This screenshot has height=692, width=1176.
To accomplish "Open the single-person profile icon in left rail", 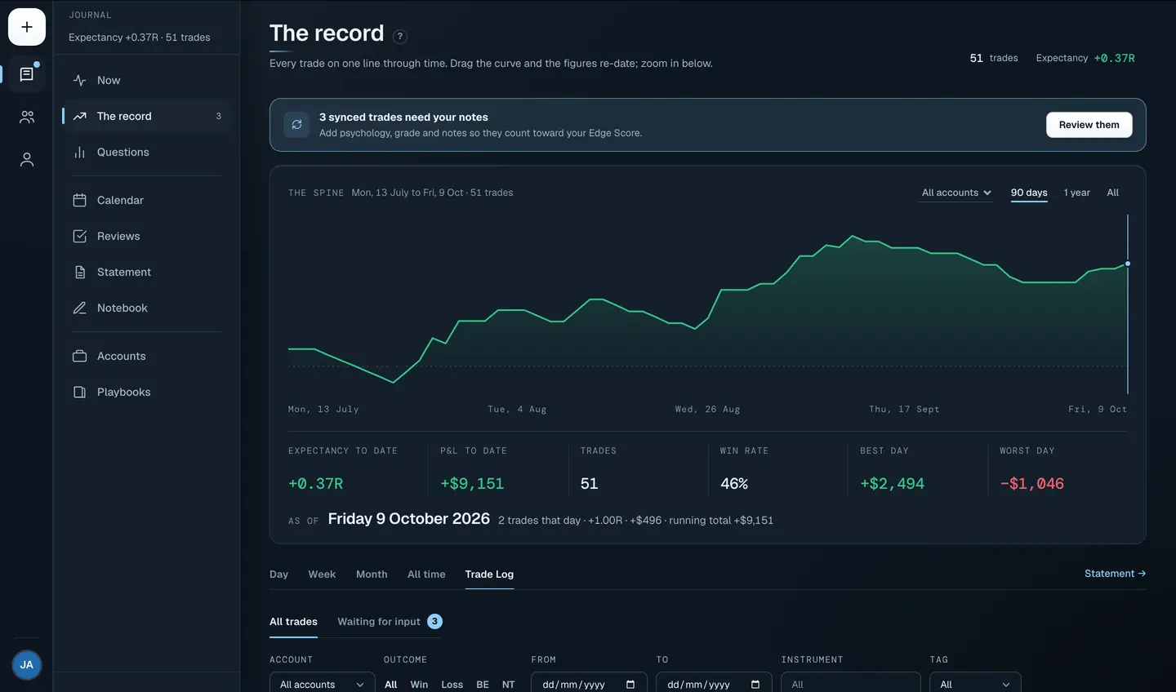I will 27,160.
